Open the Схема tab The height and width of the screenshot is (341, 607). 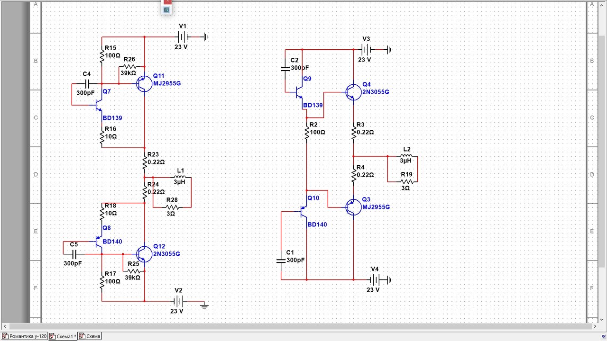pyautogui.click(x=90, y=336)
